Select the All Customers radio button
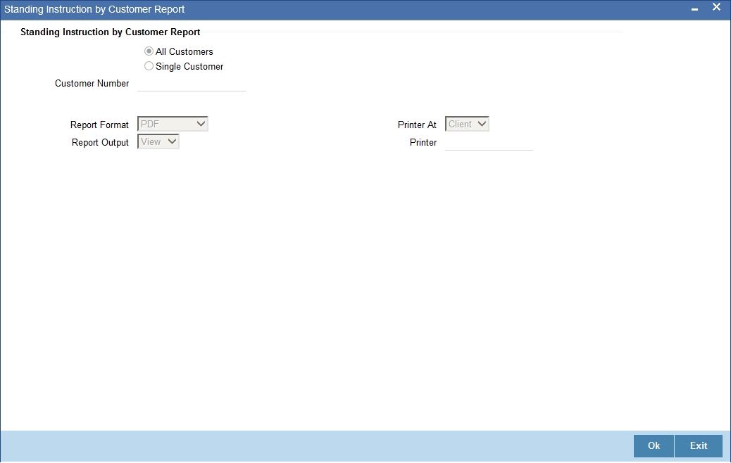This screenshot has height=463, width=731. tap(149, 51)
